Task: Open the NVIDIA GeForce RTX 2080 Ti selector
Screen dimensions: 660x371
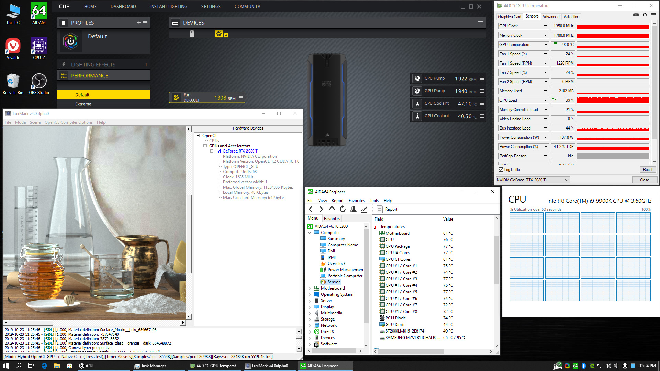Action: click(532, 180)
